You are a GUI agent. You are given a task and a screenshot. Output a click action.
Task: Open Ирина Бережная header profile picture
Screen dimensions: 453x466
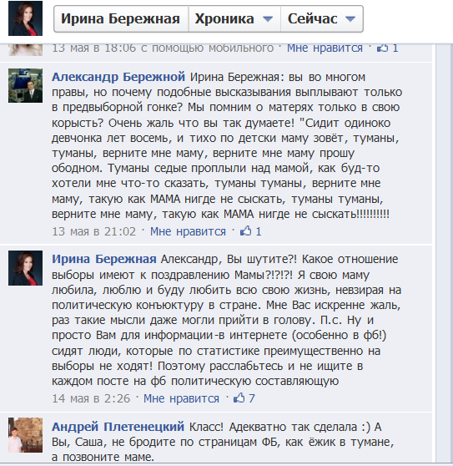25,18
